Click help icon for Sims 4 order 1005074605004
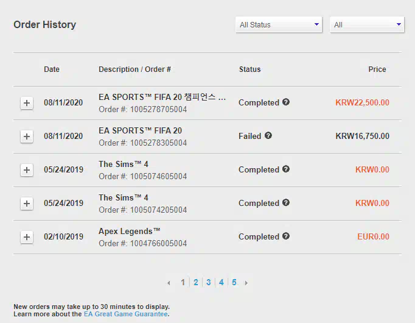This screenshot has height=323, width=415. click(286, 169)
